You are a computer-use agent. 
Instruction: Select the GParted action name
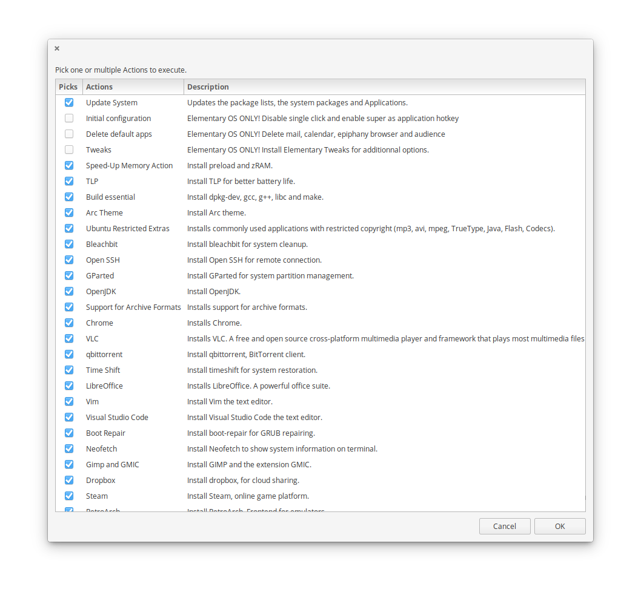coord(100,276)
